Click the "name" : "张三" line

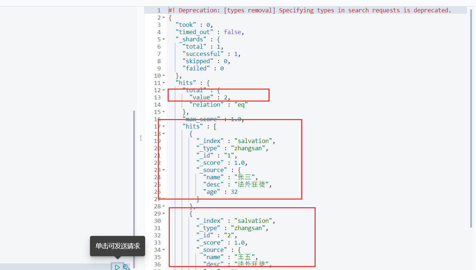coord(230,177)
